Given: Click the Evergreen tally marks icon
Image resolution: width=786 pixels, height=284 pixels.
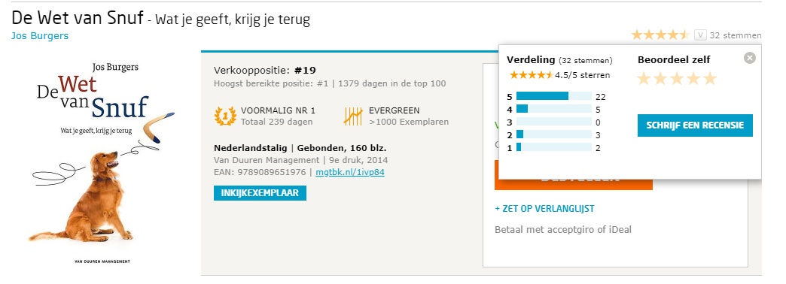Looking at the screenshot, I should click(x=353, y=116).
